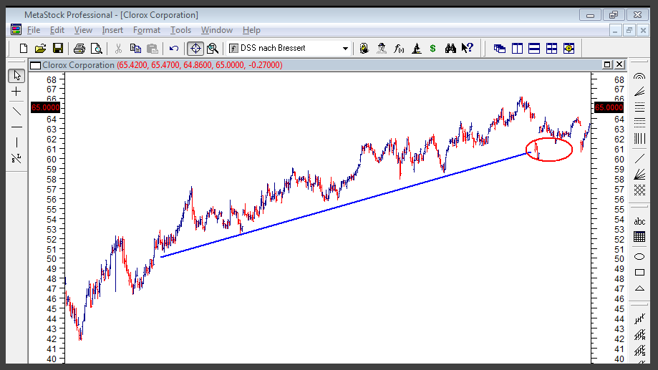Open the Expert Advisor icon
658x370 pixels.
click(x=364, y=48)
